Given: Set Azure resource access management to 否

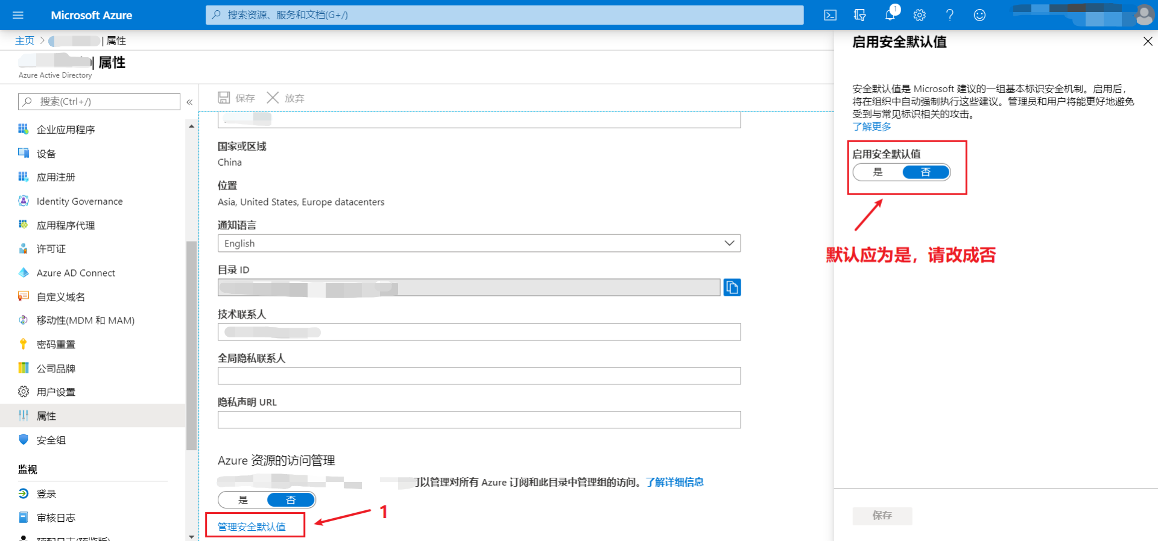Looking at the screenshot, I should point(291,499).
